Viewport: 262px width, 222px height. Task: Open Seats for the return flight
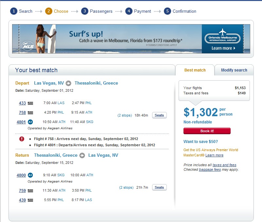(x=159, y=187)
